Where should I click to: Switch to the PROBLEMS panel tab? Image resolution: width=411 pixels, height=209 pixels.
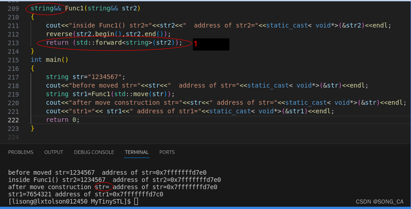(x=21, y=152)
